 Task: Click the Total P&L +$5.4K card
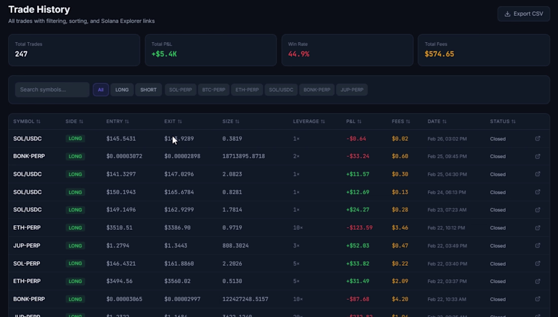[x=211, y=50]
